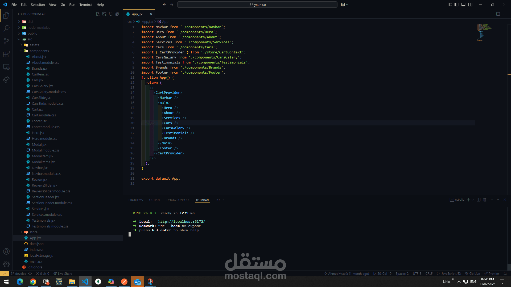Collapse the components folder
511x287 pixels.
tap(39, 51)
